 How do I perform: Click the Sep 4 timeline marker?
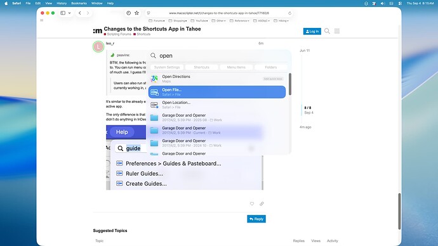(x=309, y=113)
